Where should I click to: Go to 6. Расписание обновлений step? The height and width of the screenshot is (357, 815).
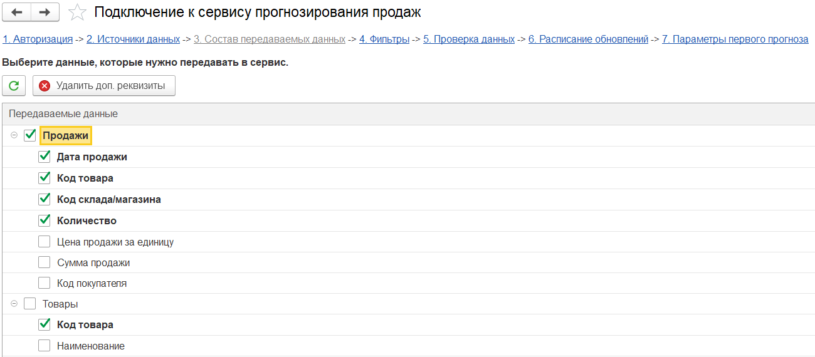[588, 39]
